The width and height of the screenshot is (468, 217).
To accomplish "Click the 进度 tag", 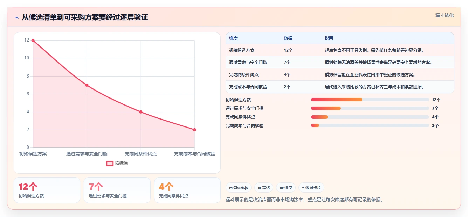I will coord(286,188).
